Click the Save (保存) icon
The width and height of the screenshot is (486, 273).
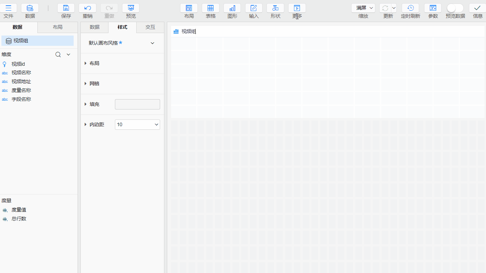66,8
